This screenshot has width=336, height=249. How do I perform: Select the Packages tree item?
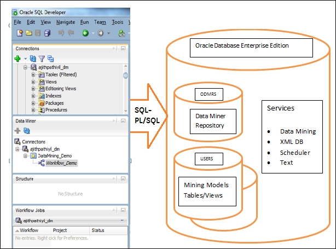point(54,103)
